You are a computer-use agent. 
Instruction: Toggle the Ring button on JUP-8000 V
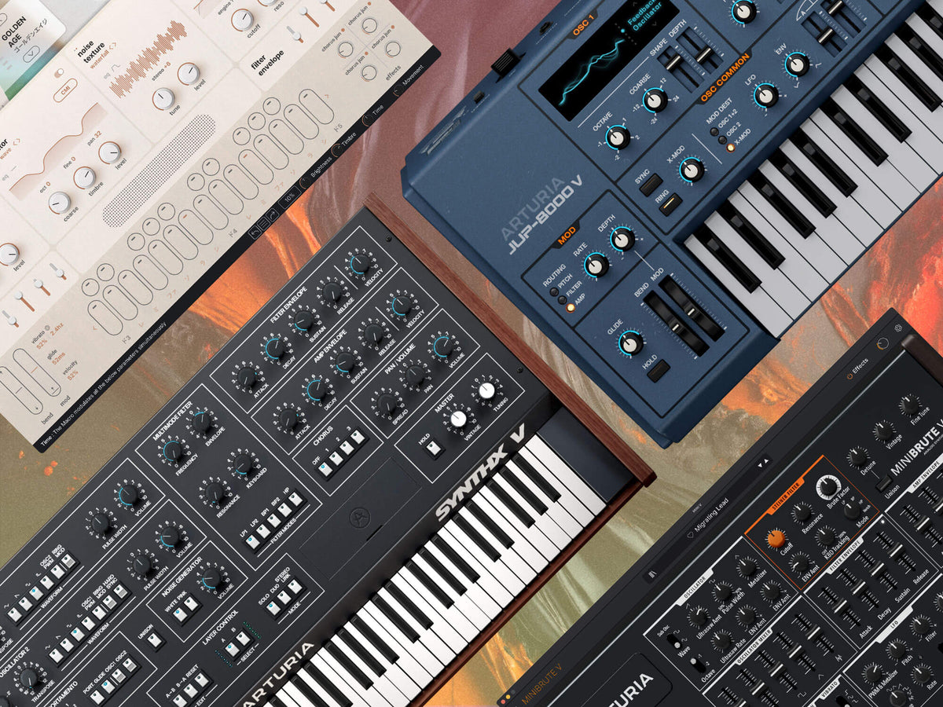click(670, 204)
